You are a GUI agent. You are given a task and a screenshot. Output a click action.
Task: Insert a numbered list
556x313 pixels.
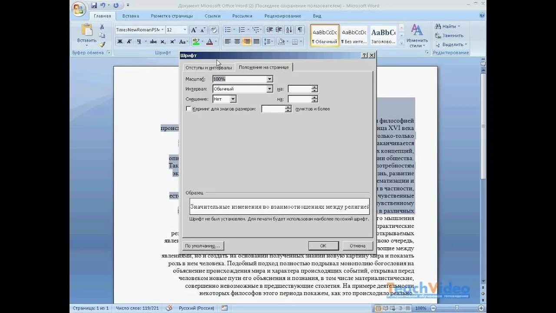[x=242, y=30]
